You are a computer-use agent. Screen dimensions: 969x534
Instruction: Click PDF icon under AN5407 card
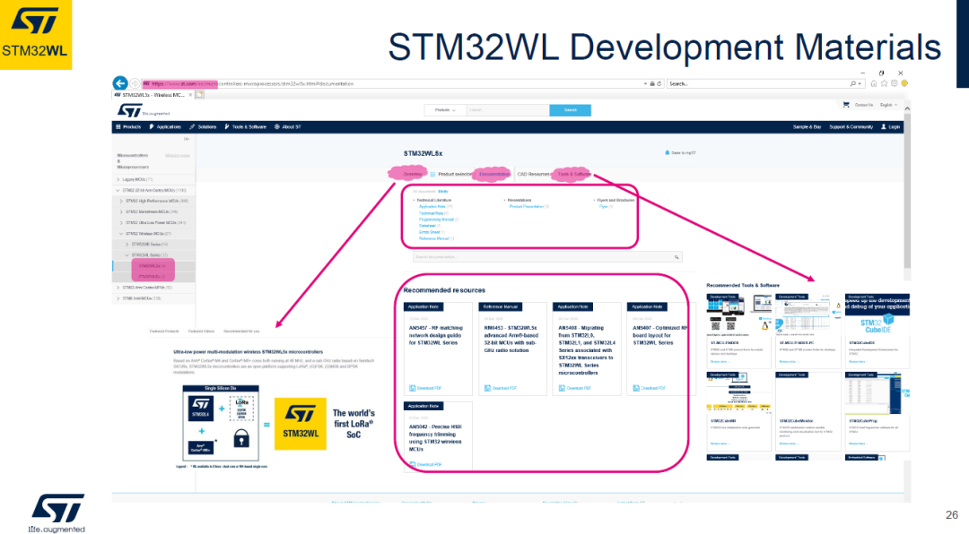pos(636,388)
